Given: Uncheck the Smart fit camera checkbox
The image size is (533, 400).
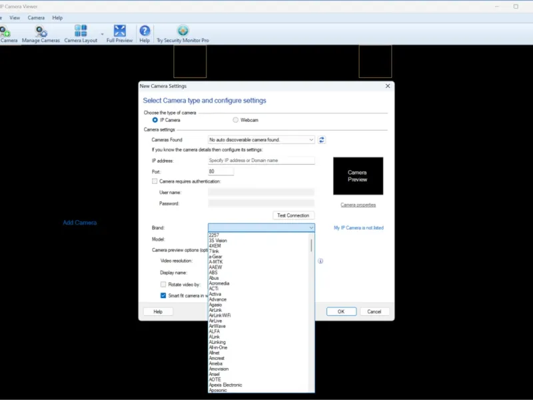Looking at the screenshot, I should click(x=163, y=295).
